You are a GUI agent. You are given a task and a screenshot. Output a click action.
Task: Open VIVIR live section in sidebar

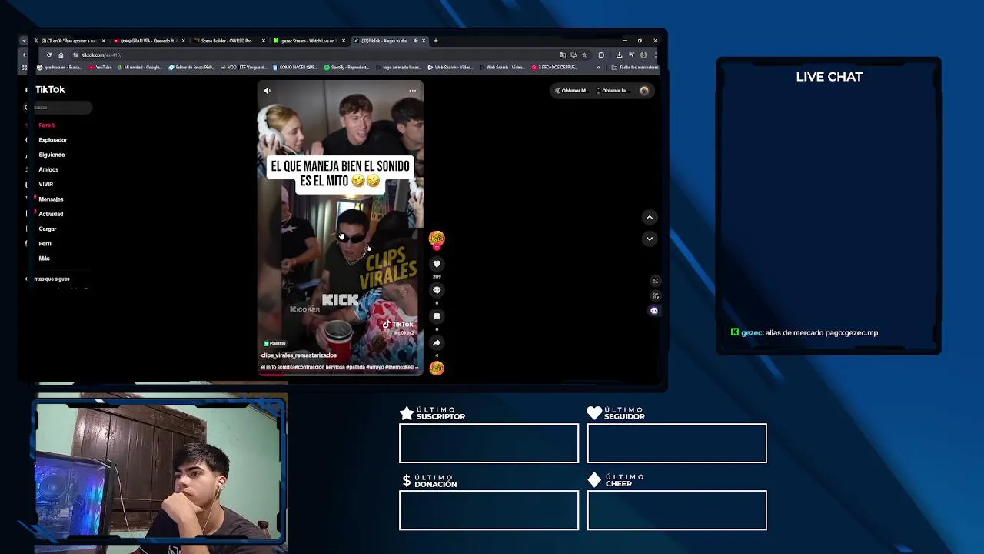click(45, 185)
